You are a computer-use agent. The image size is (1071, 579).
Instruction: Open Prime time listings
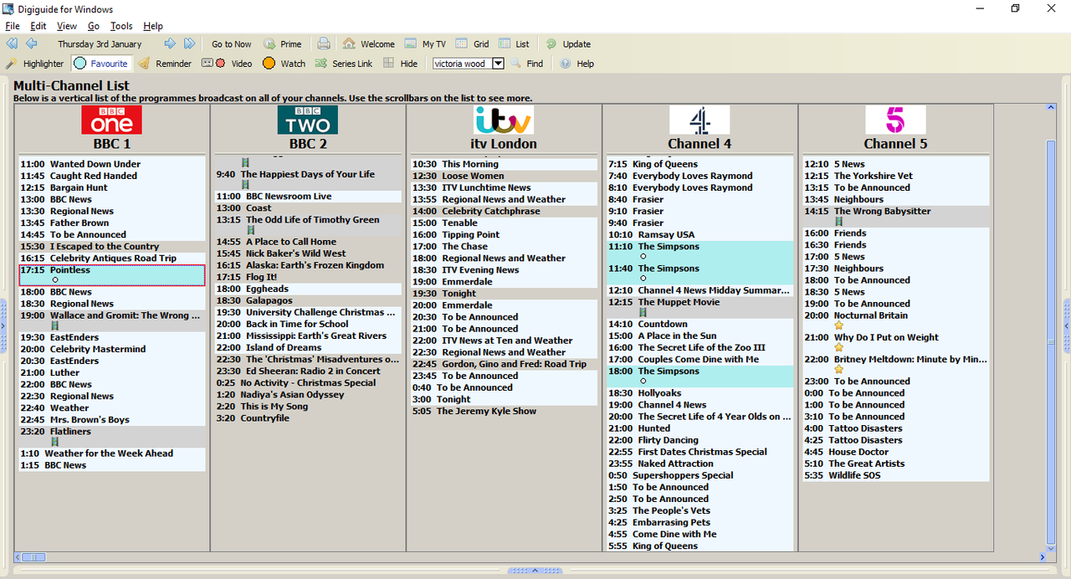point(283,44)
